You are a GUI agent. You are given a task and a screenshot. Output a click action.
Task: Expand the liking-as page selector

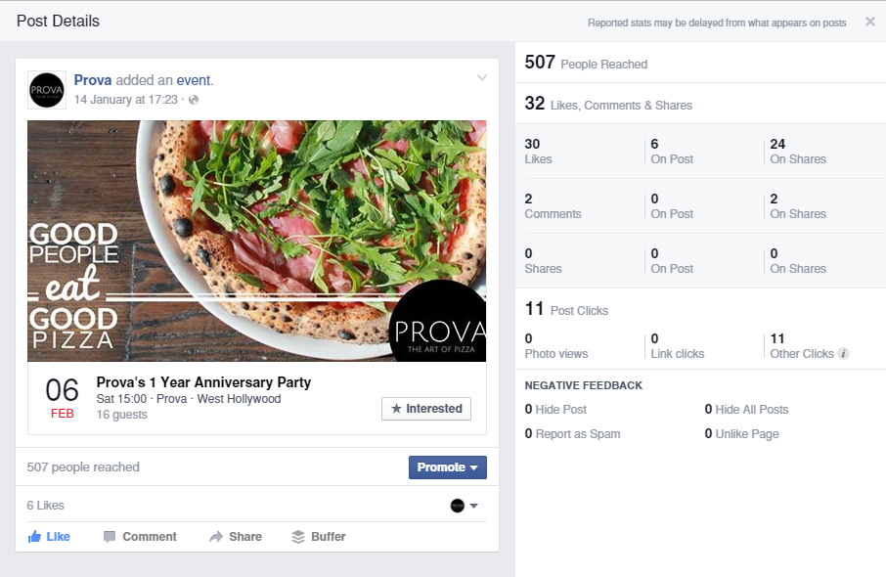click(465, 506)
